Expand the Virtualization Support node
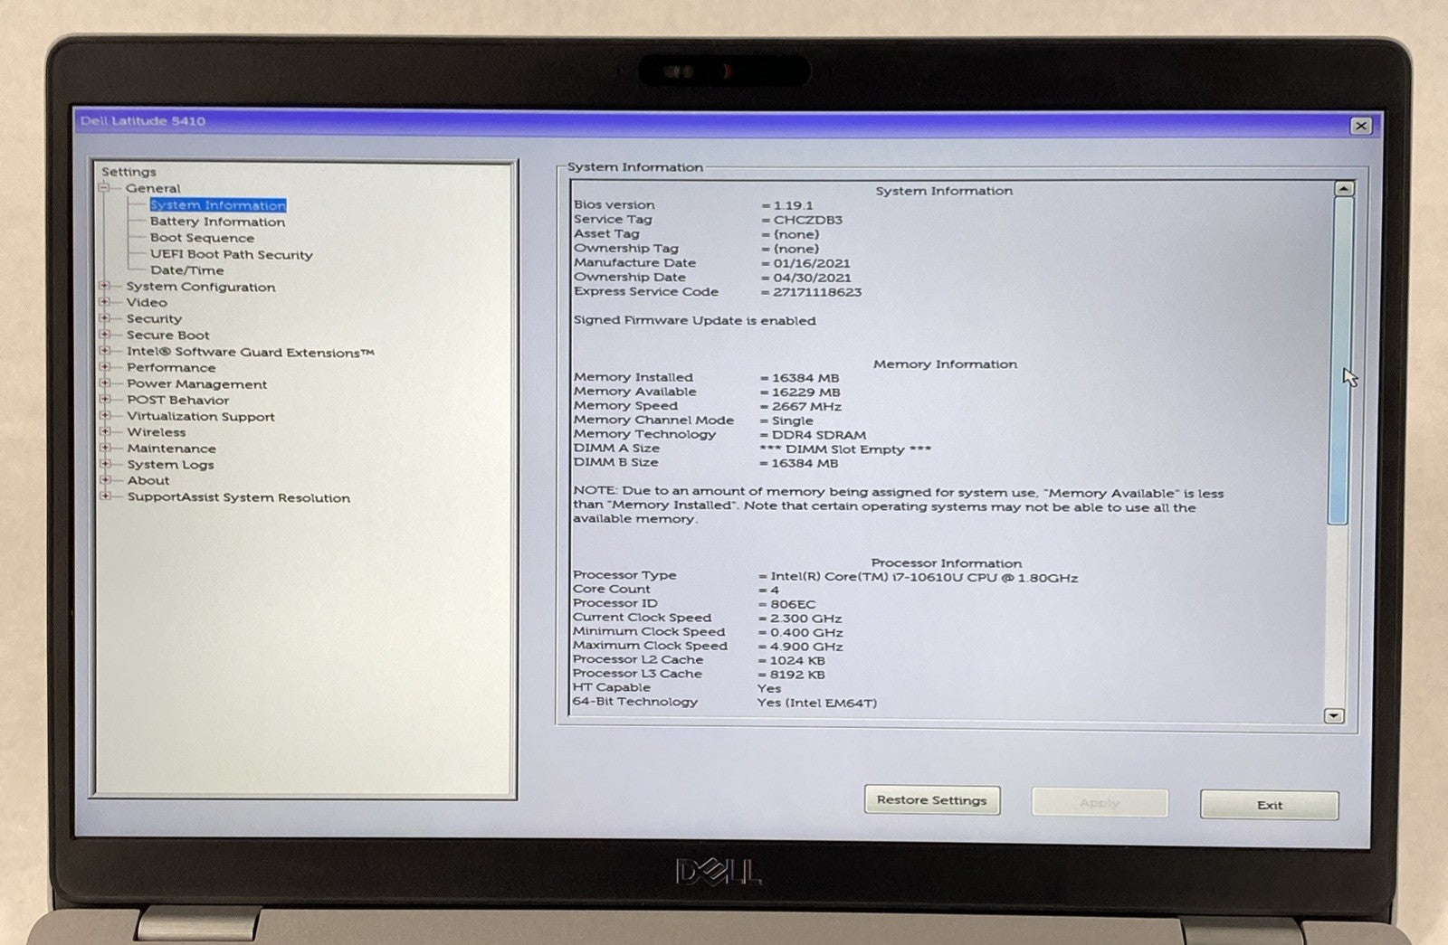1448x945 pixels. click(105, 416)
